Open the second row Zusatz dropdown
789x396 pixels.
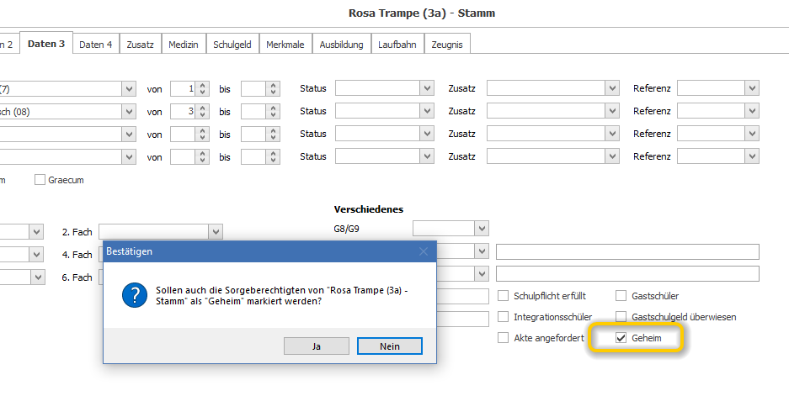(612, 111)
